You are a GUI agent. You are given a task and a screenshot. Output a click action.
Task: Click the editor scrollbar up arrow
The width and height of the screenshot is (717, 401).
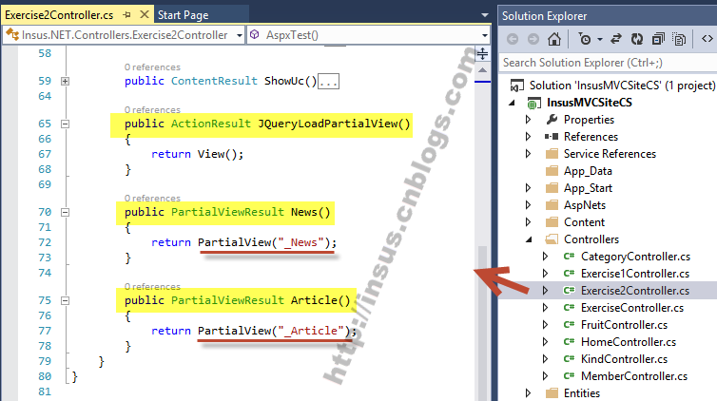482,70
